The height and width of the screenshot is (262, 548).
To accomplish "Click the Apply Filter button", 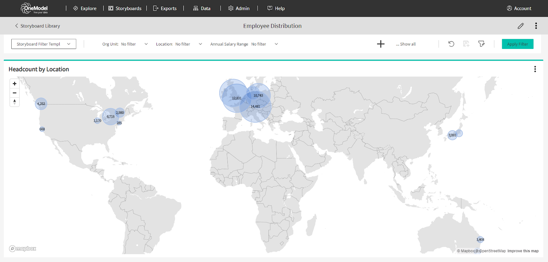I will point(517,44).
